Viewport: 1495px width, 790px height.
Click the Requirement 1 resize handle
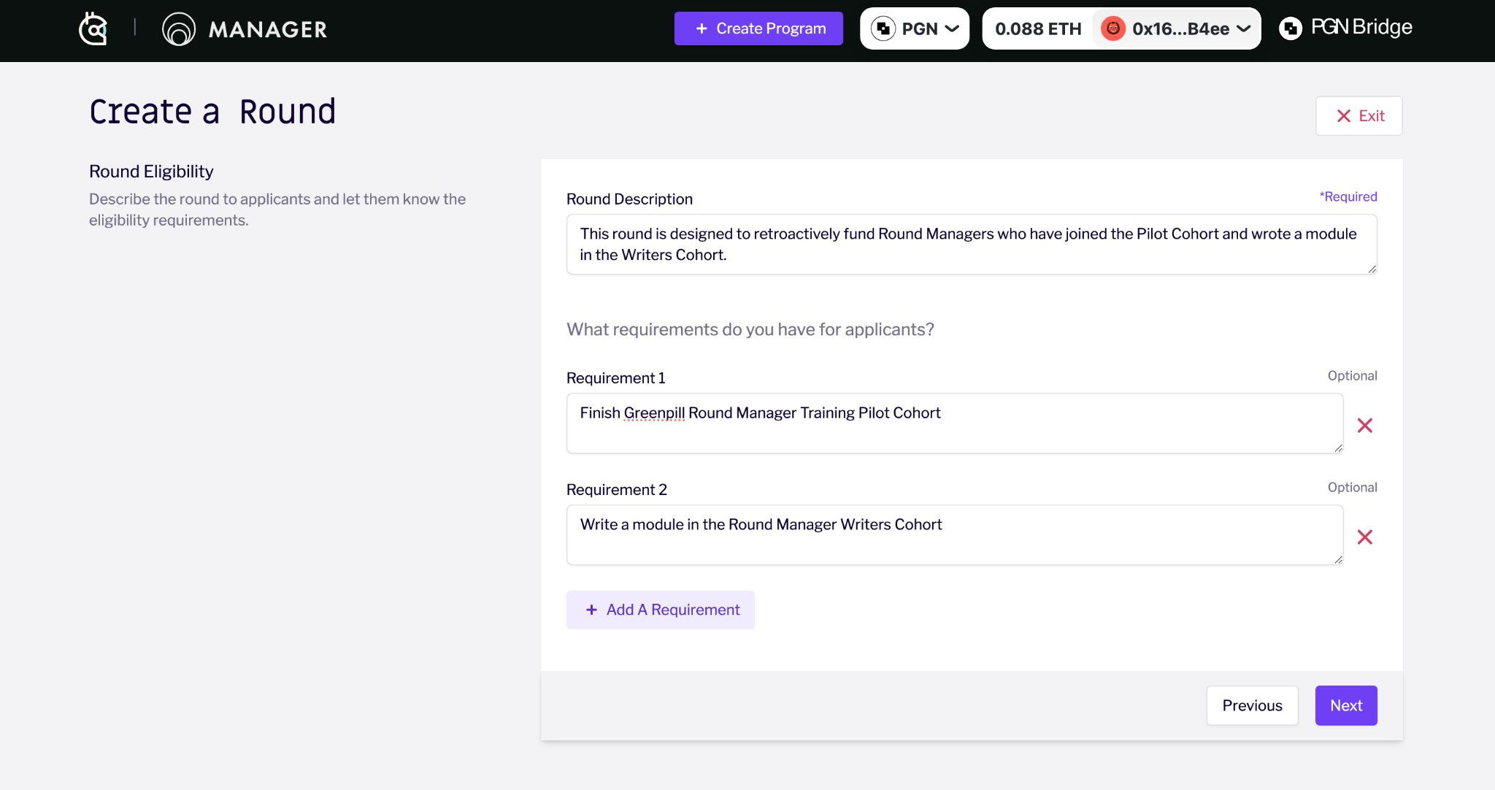[x=1338, y=448]
